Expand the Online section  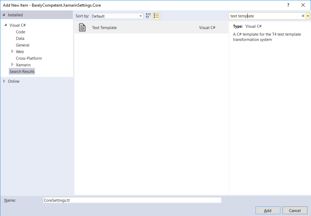(4, 81)
